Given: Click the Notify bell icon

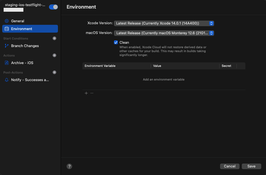Looking at the screenshot, I should tap(7, 80).
